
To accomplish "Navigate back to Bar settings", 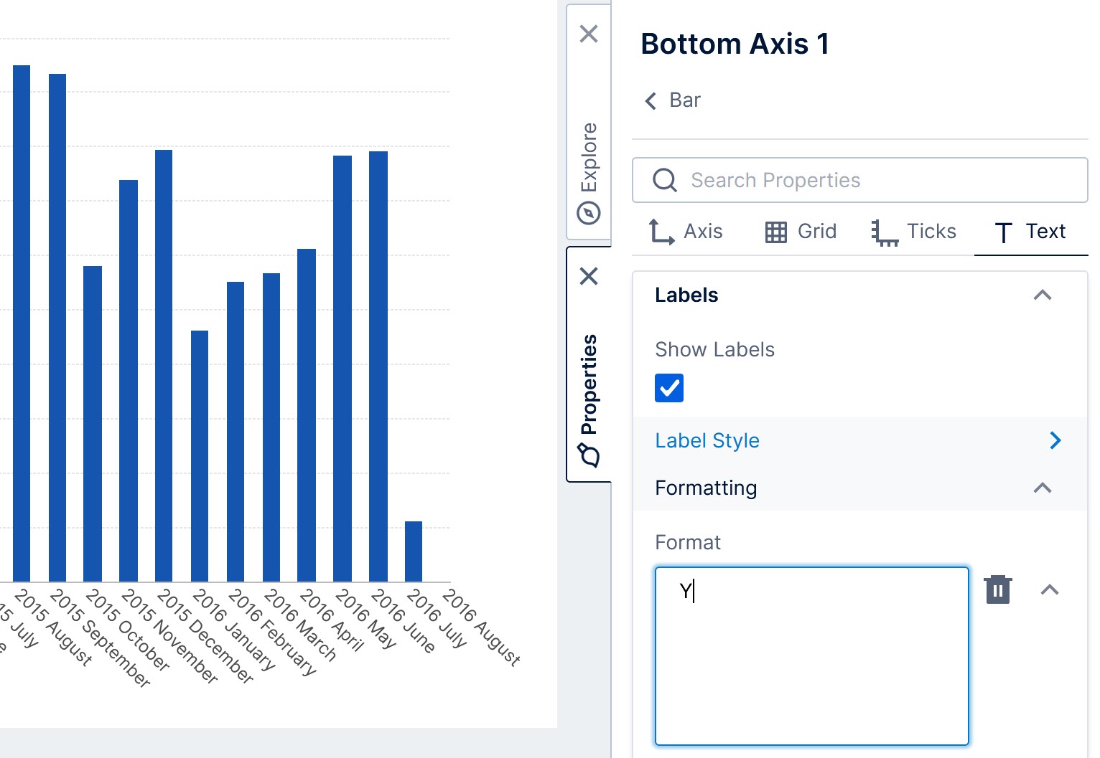I will coord(671,100).
